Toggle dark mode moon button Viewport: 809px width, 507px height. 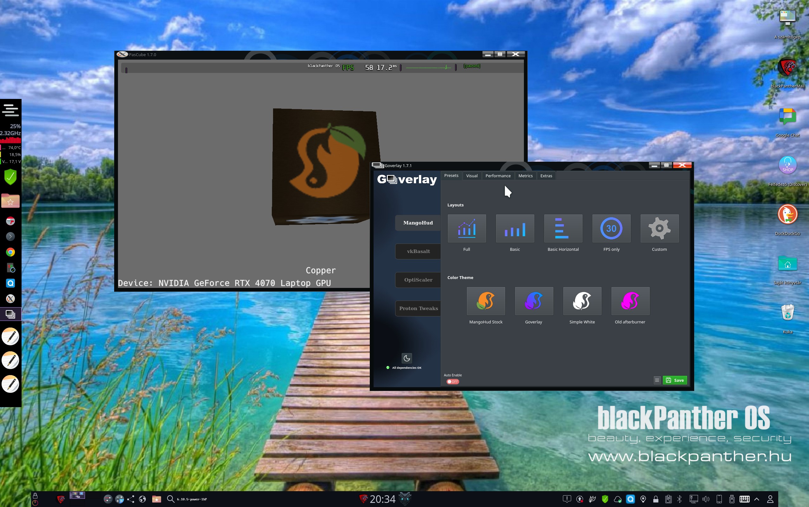tap(407, 358)
